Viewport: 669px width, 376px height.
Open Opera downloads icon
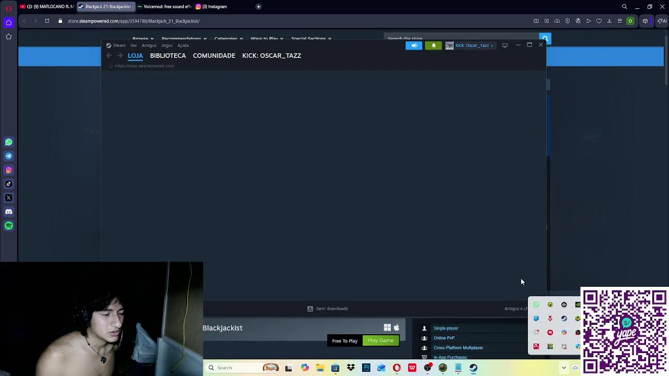point(609,21)
